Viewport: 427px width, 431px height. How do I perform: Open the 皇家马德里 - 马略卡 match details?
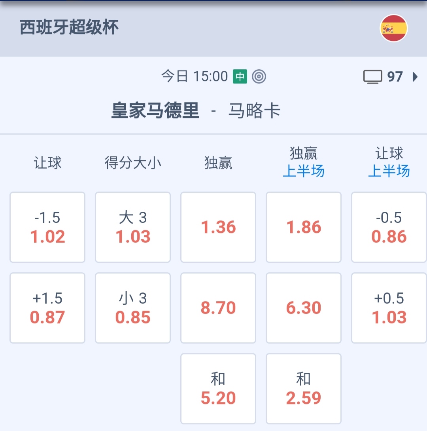tap(196, 111)
